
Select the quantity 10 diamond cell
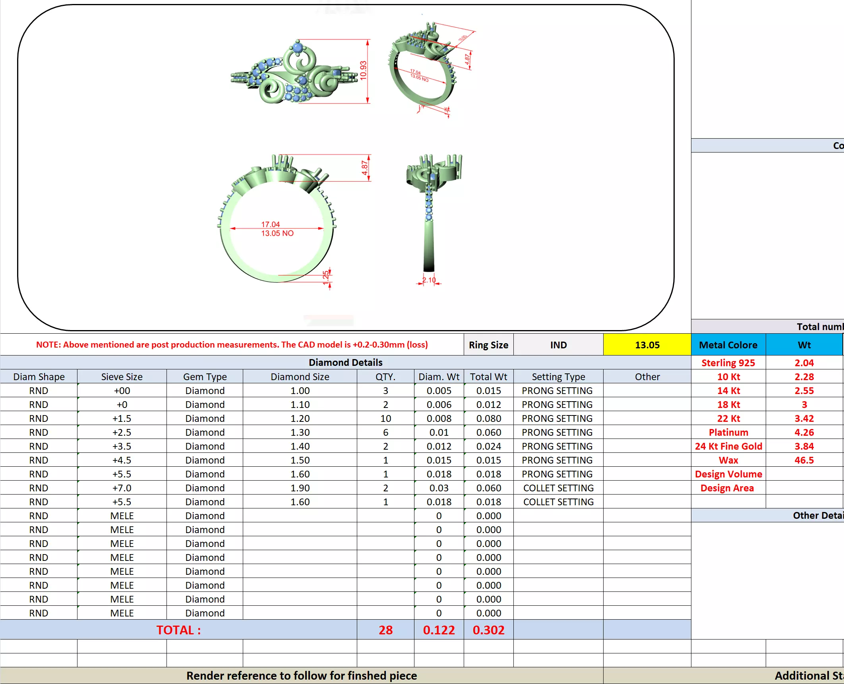coord(385,418)
